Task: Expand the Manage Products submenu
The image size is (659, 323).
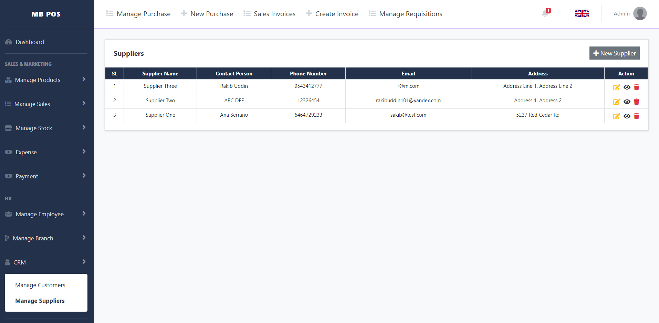Action: click(x=45, y=80)
